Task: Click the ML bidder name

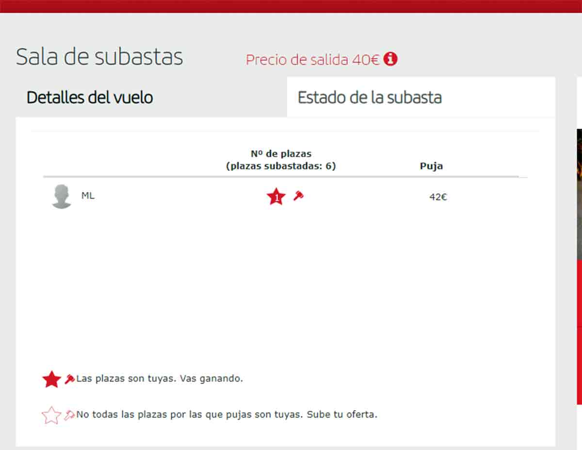Action: tap(88, 196)
